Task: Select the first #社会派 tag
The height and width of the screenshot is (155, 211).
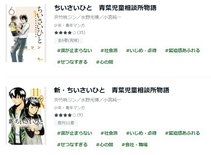Action: tap(109, 51)
